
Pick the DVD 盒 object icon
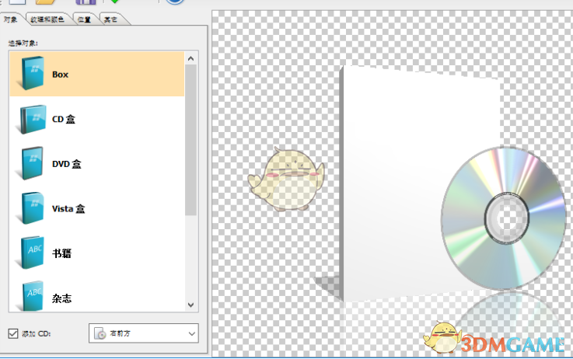coord(33,164)
